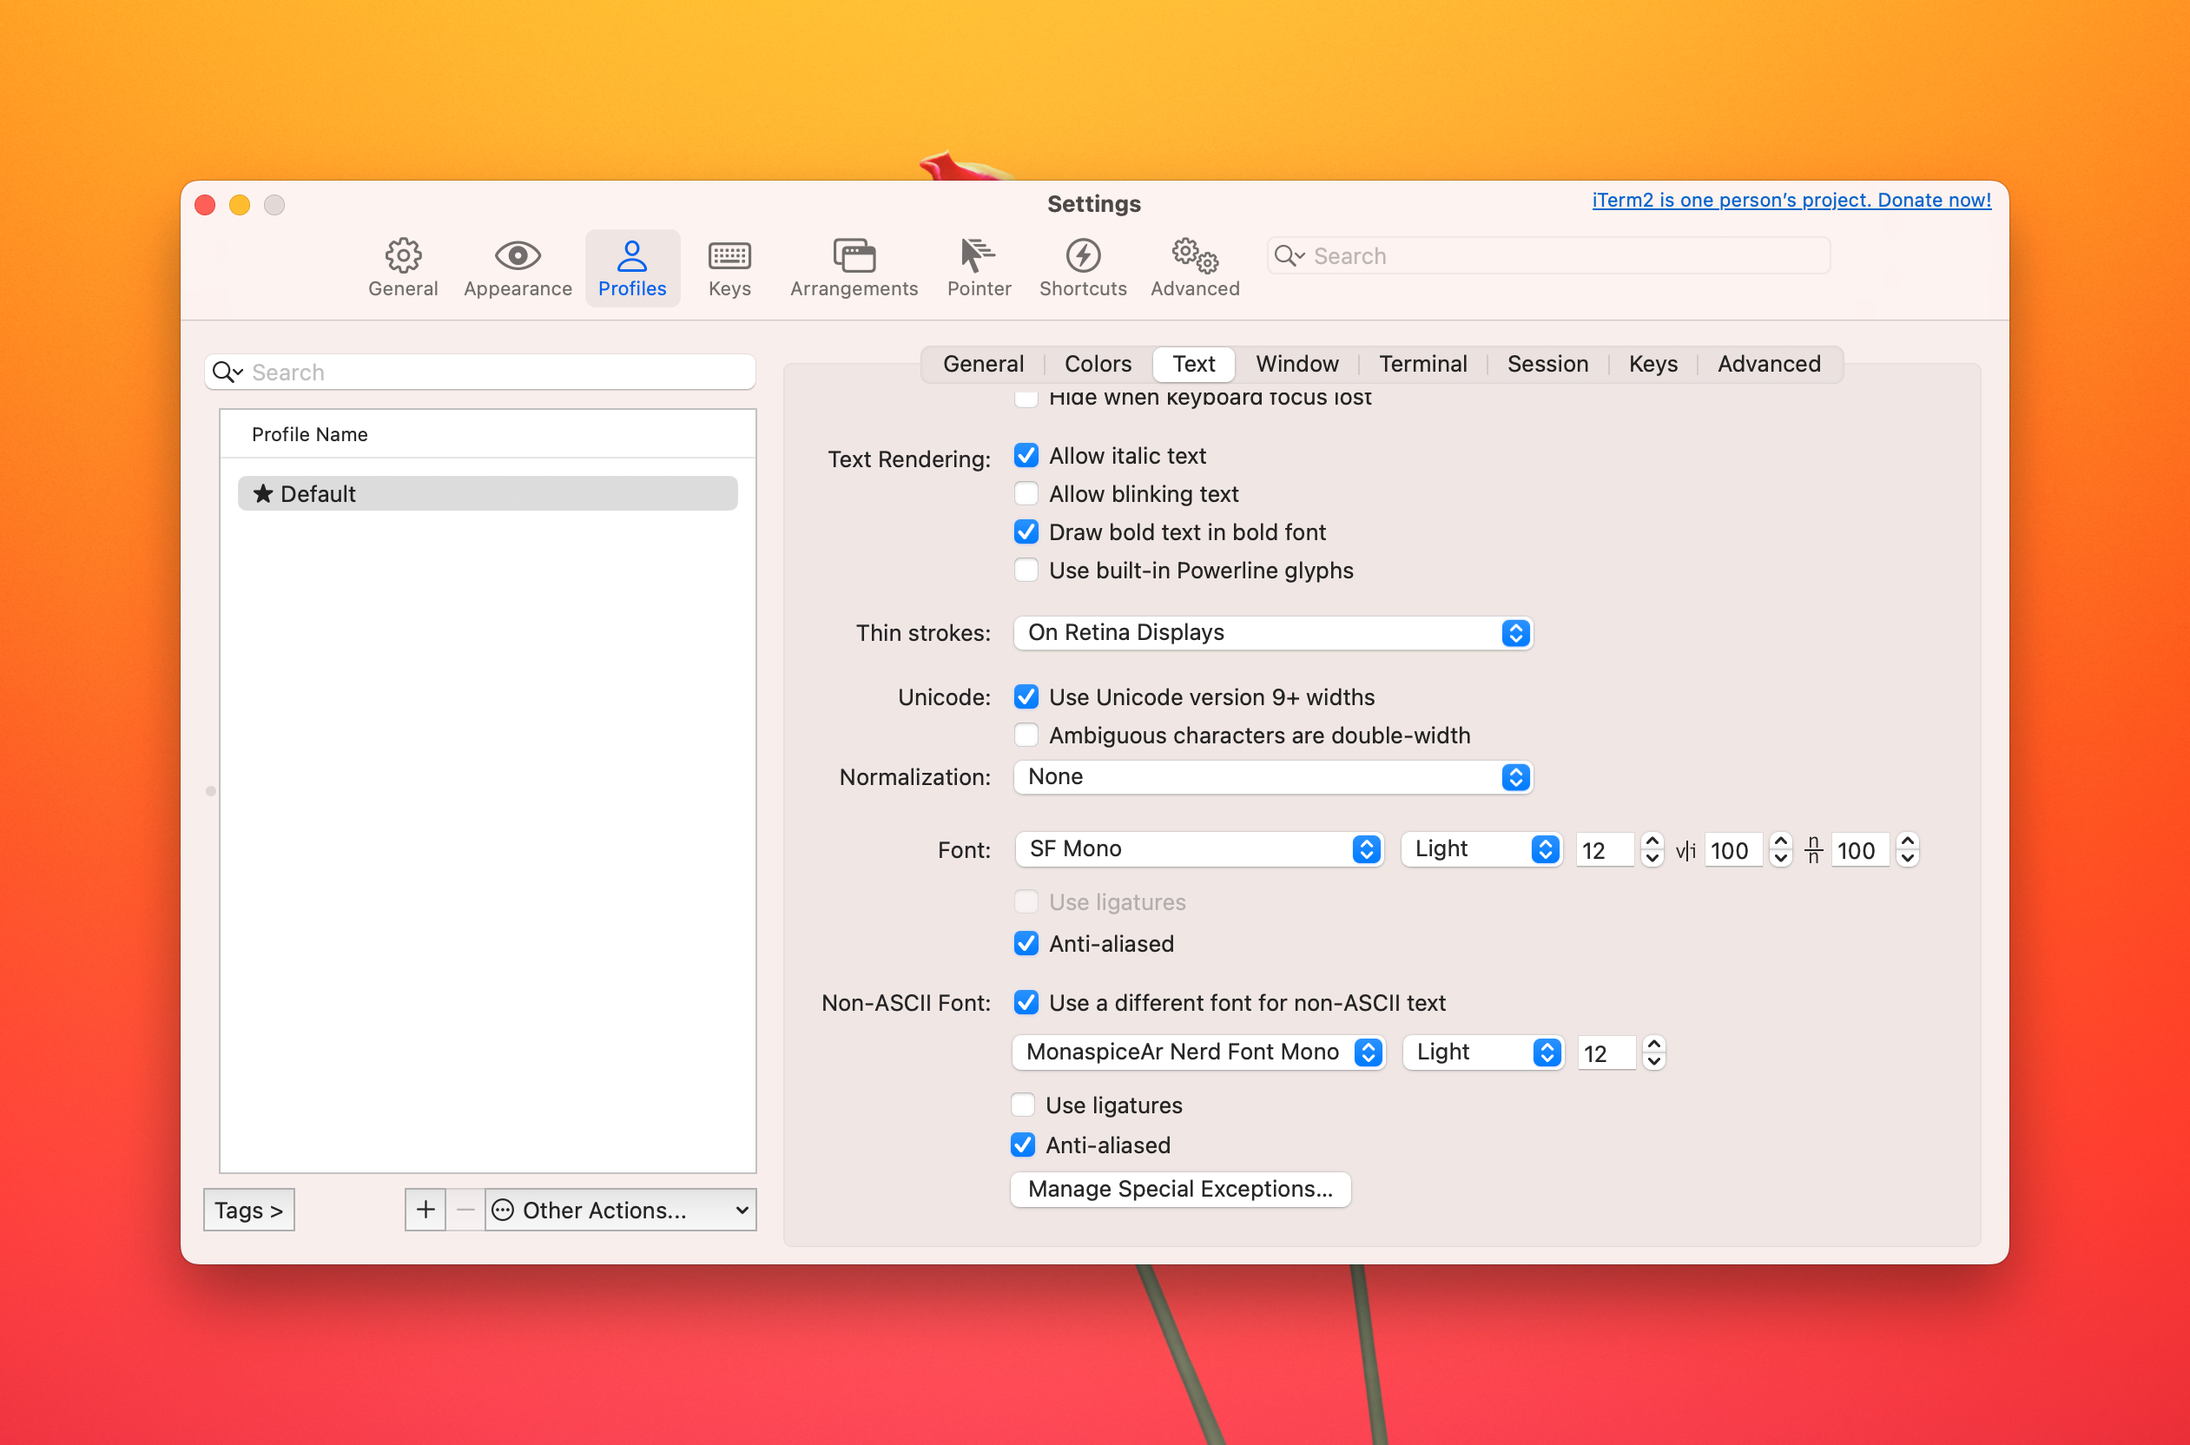Image resolution: width=2190 pixels, height=1445 pixels.
Task: Toggle Anti-aliased for the non-ASCII font
Action: click(x=1023, y=1145)
